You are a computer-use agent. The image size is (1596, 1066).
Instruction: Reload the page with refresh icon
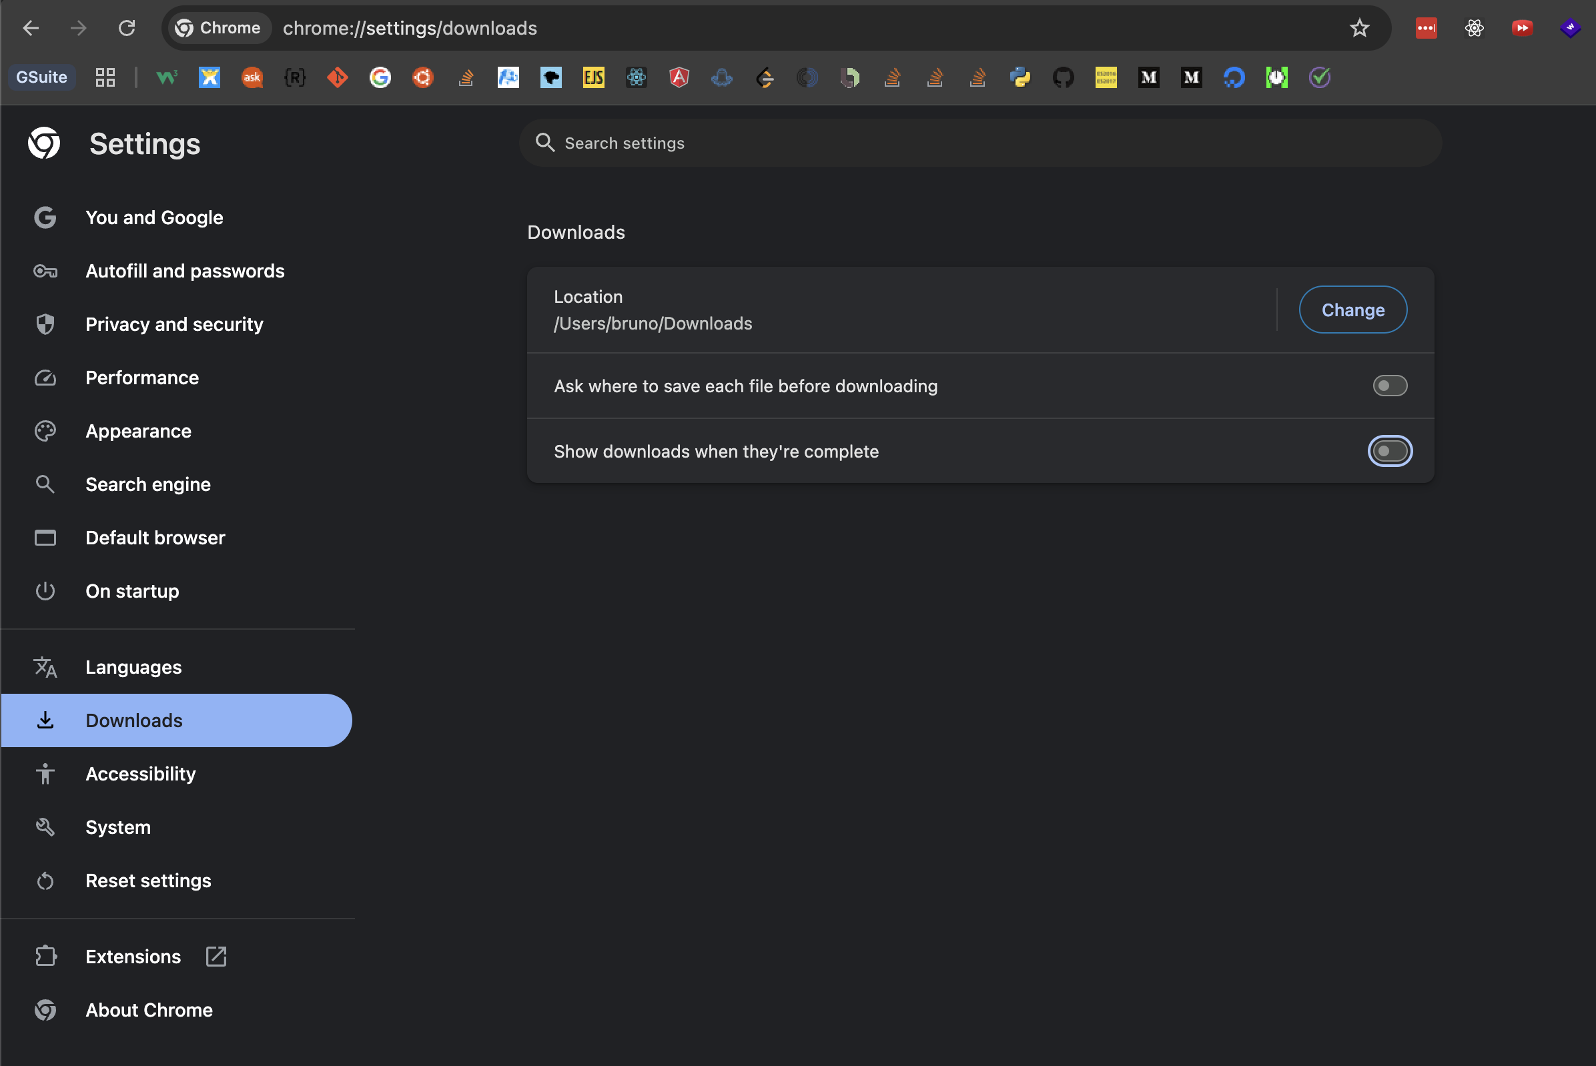(x=127, y=28)
